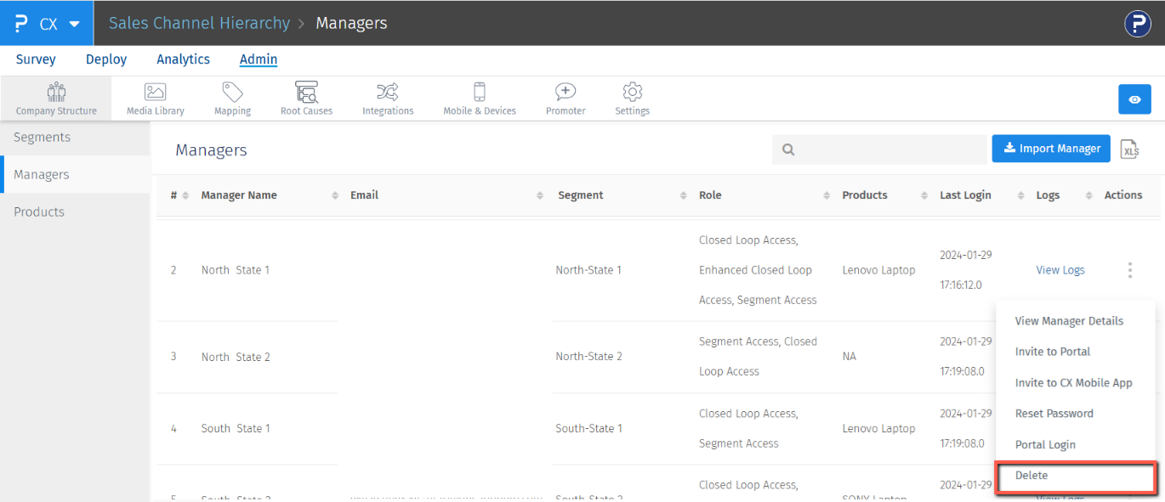The width and height of the screenshot is (1165, 502).
Task: Open three-dot actions menu for North State 1
Action: 1129,270
